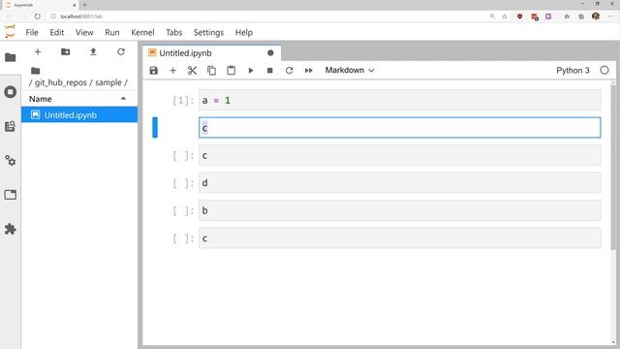Open Running Terminals and Kernels panel

click(11, 92)
